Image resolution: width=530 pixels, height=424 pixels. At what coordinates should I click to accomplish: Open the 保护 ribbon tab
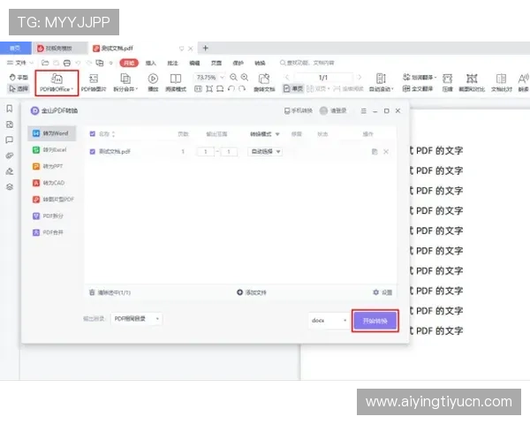pos(238,63)
